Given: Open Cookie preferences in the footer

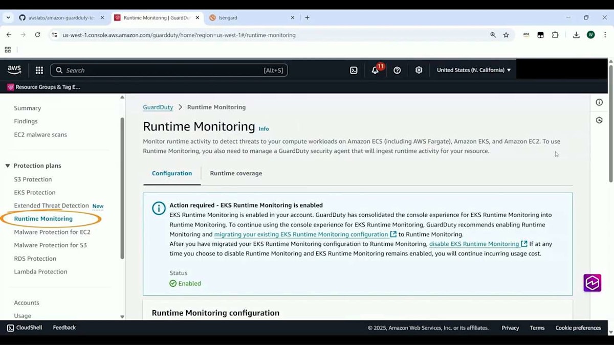Looking at the screenshot, I should point(578,328).
